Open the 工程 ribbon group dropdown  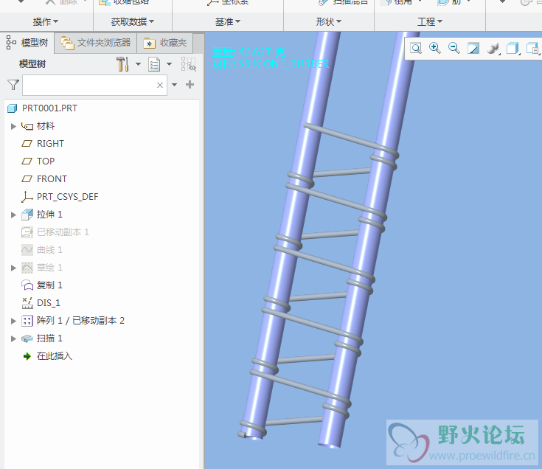[x=430, y=22]
